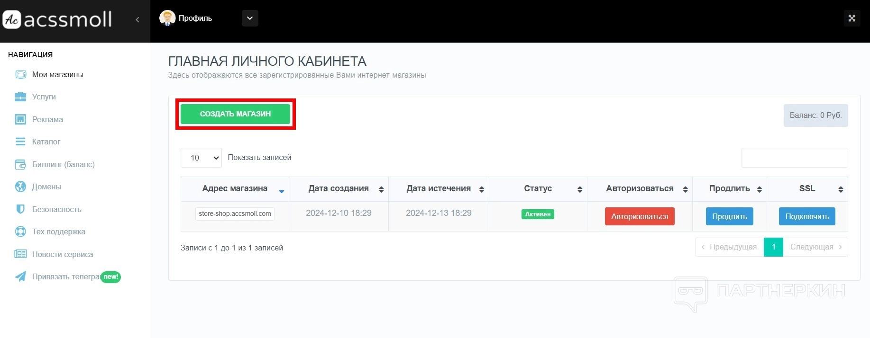Sort table by Статус column
870x338 pixels.
[x=538, y=188]
